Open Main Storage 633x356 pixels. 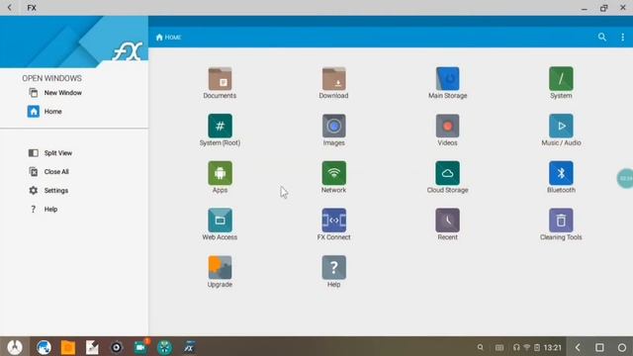click(447, 83)
